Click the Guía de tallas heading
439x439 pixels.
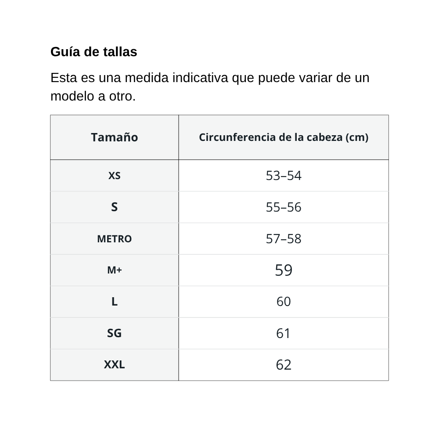pyautogui.click(x=94, y=52)
